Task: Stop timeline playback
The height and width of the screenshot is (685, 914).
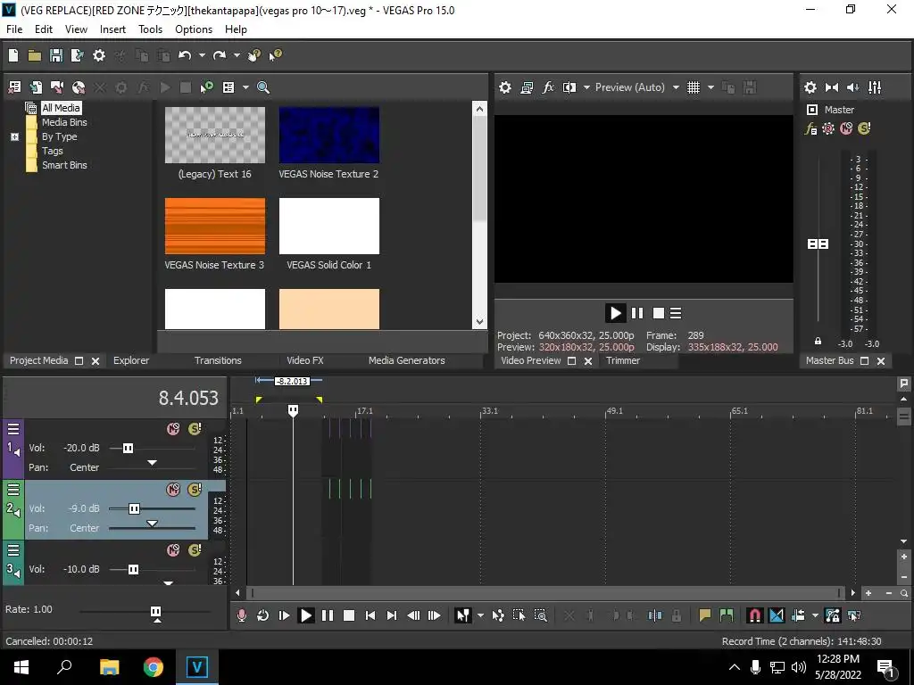Action: click(x=349, y=615)
